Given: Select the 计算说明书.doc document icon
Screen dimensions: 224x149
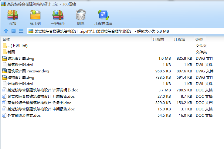Looking at the screenshot, I should [x=4, y=90].
